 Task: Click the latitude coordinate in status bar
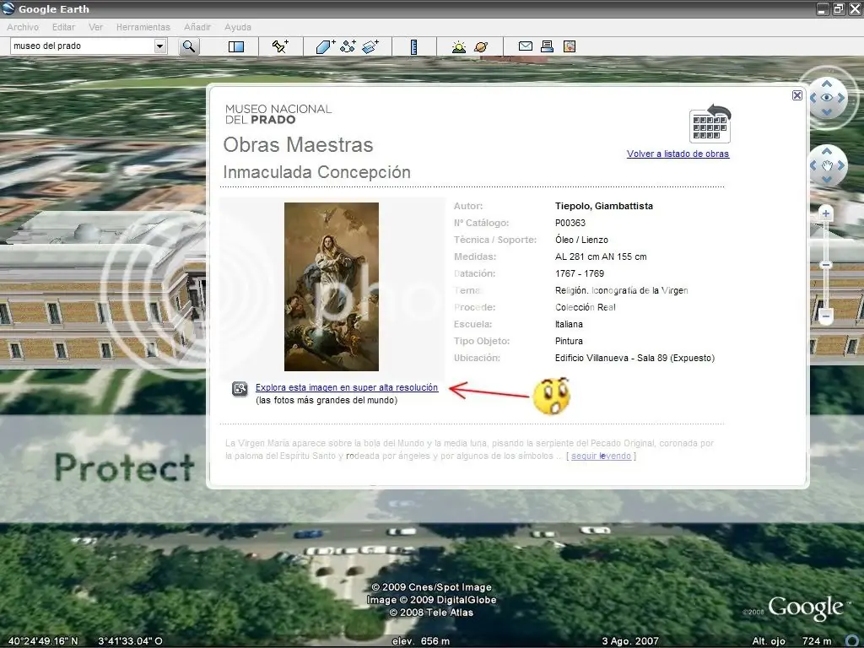43,641
